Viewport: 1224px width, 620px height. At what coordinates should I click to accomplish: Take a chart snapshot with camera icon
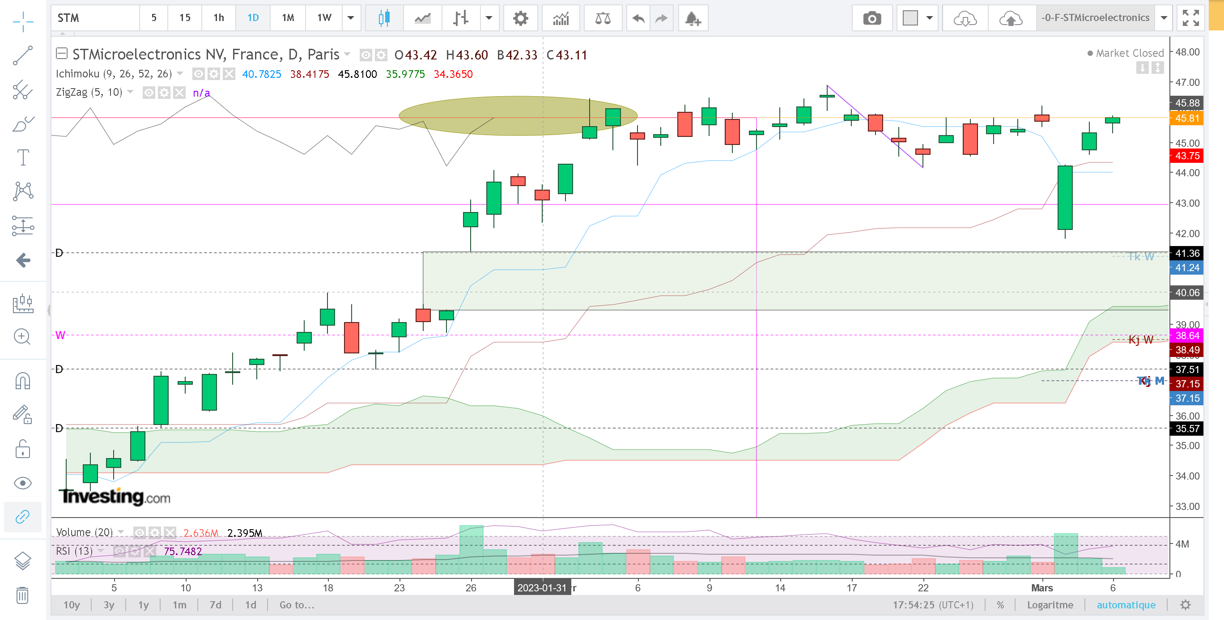pos(871,18)
